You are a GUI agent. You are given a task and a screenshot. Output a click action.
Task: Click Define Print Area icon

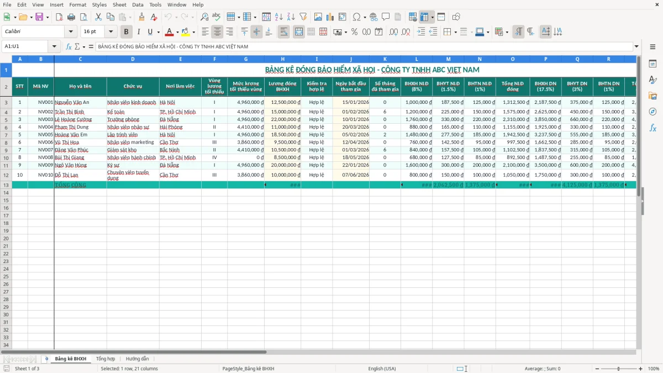coord(413,17)
